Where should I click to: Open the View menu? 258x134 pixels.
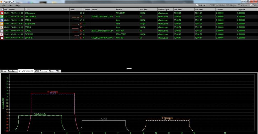pyautogui.click(x=10, y=5)
